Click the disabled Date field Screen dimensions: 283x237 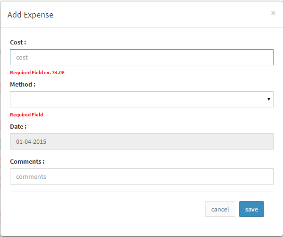point(142,141)
